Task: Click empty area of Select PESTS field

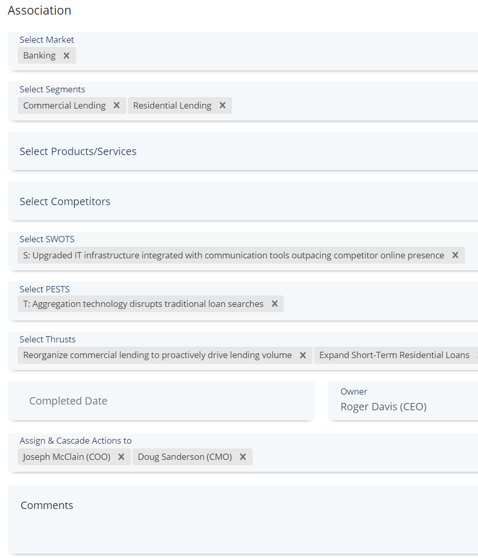Action: [x=376, y=304]
